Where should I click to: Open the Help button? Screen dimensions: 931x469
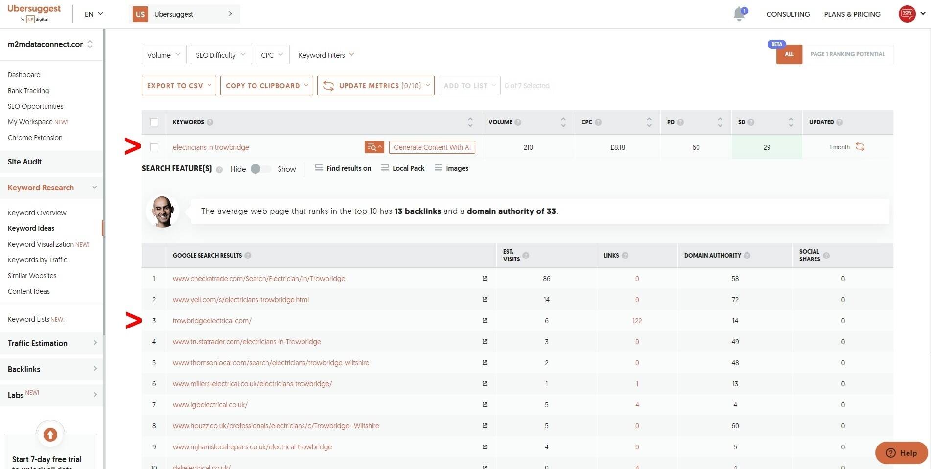pyautogui.click(x=902, y=453)
